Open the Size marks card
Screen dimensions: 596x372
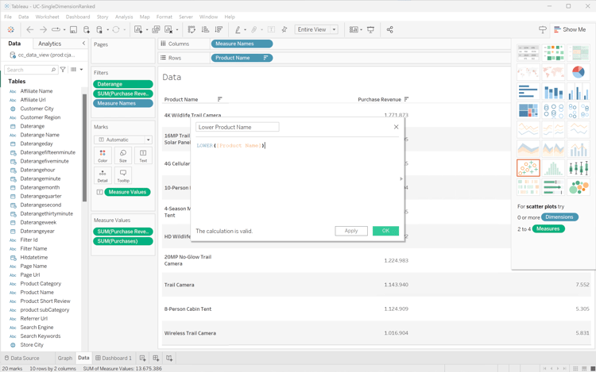pyautogui.click(x=123, y=155)
